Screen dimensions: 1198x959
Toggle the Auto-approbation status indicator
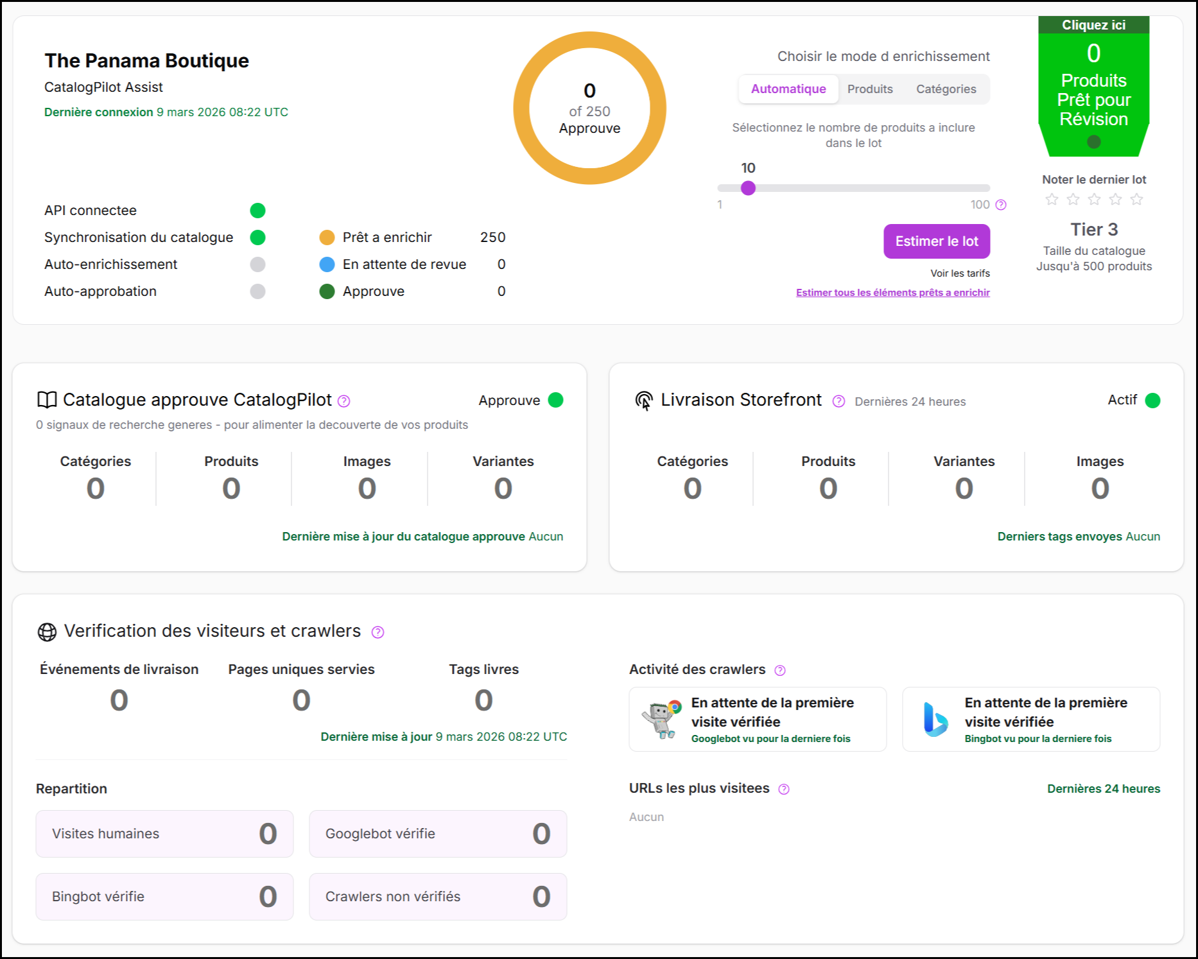click(257, 291)
